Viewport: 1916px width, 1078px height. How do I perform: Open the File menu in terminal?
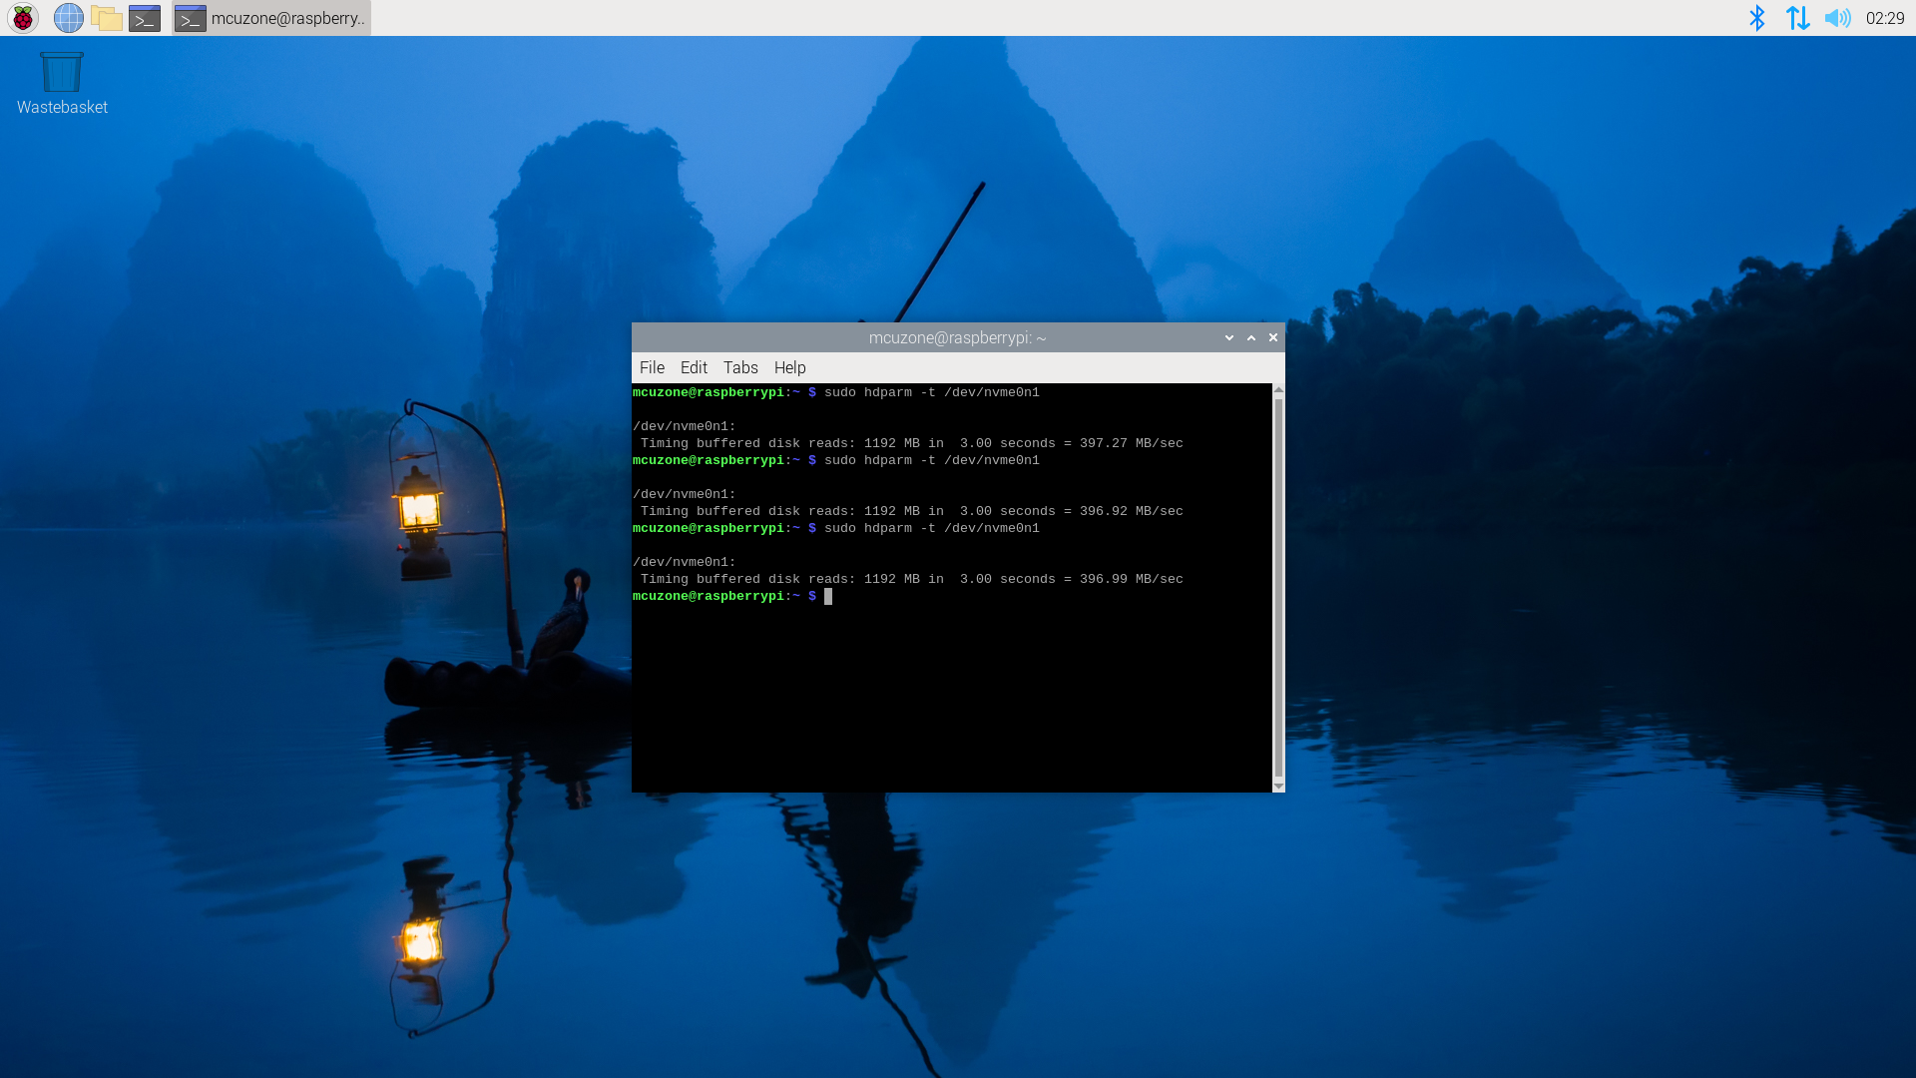coord(652,367)
